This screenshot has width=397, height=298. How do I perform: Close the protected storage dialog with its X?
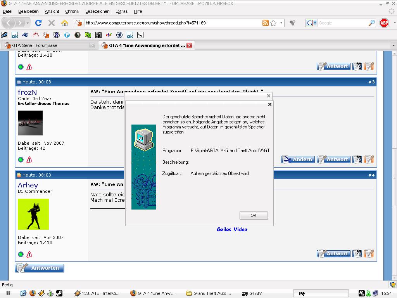pyautogui.click(x=270, y=104)
